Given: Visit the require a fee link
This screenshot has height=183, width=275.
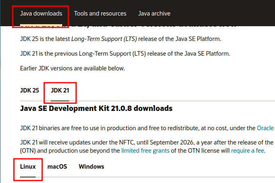Looking at the screenshot, I should tap(248, 151).
